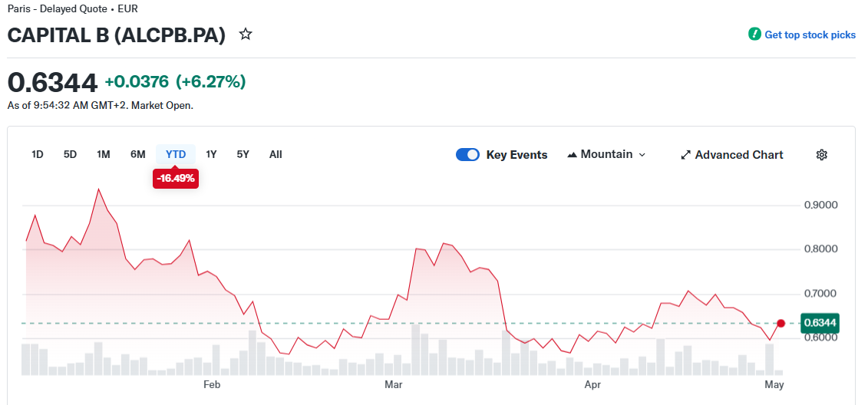This screenshot has height=405, width=868.
Task: Click the 0.6344 headline price
Action: click(x=53, y=82)
